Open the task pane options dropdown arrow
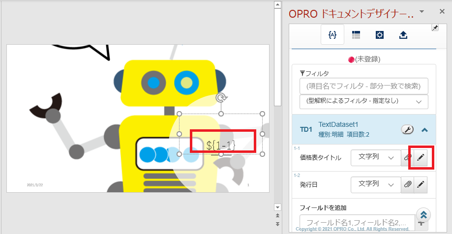 click(x=422, y=11)
